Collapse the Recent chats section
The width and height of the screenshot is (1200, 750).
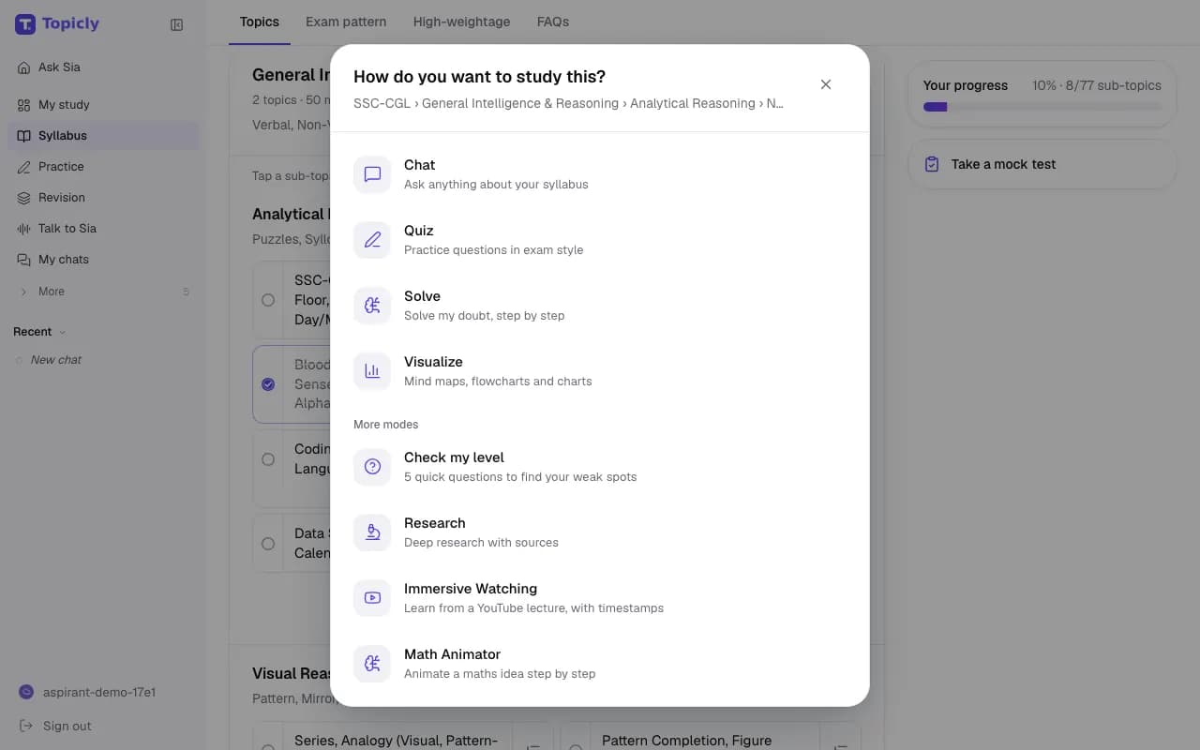point(40,332)
